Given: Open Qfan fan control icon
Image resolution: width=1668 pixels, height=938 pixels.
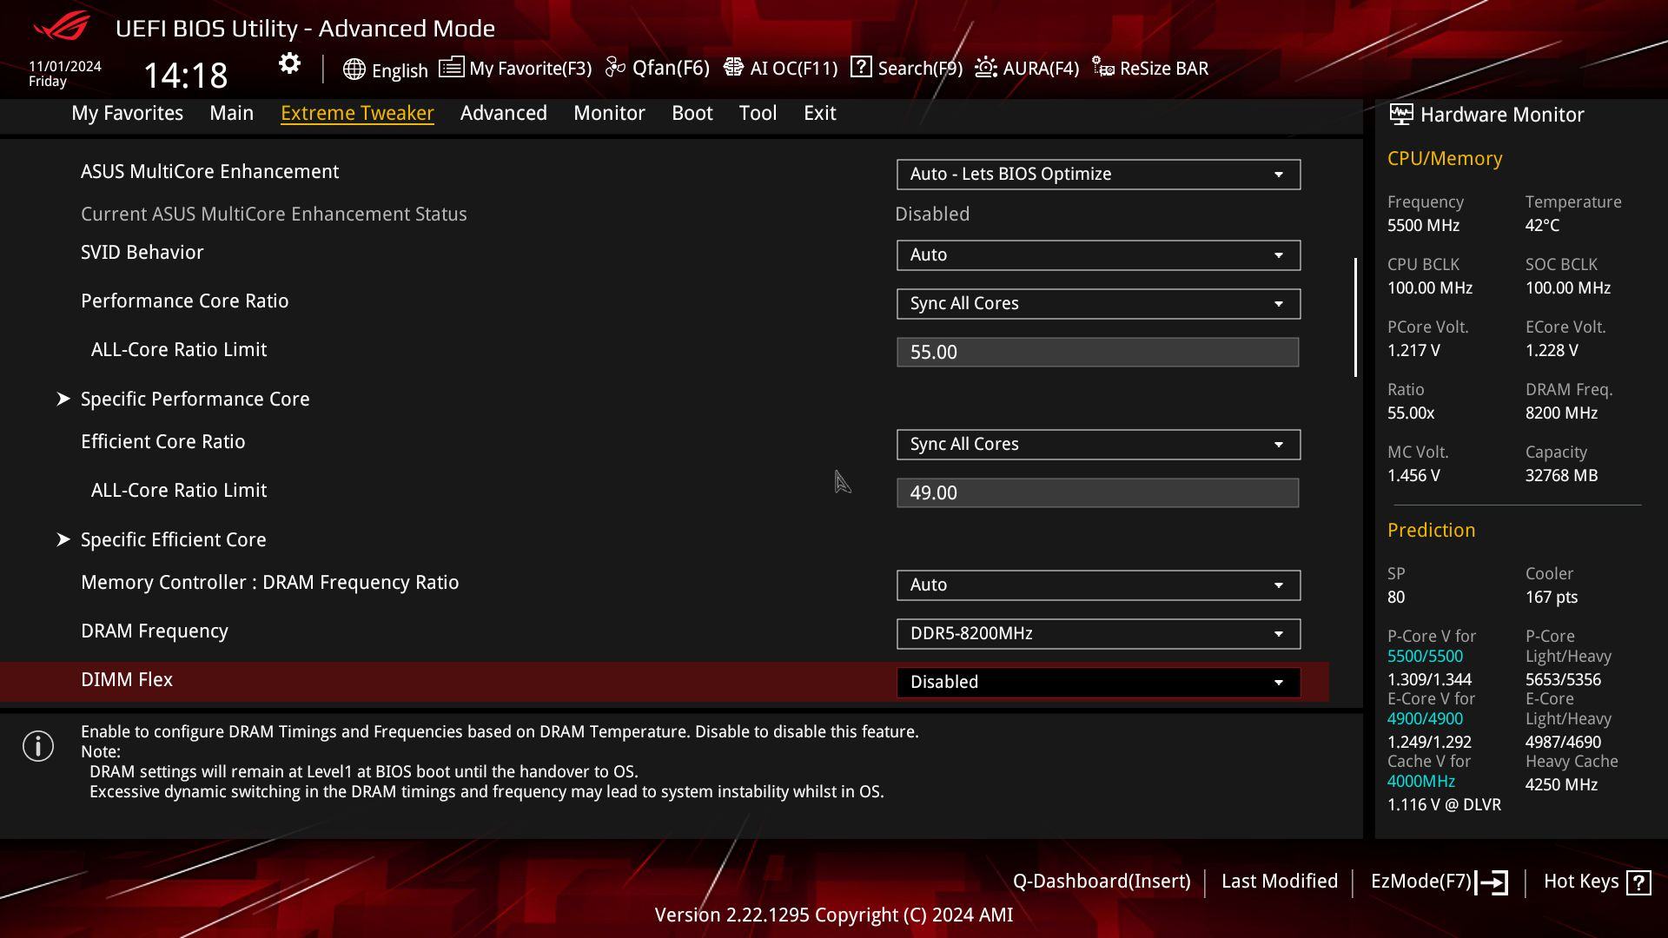Looking at the screenshot, I should pyautogui.click(x=615, y=68).
